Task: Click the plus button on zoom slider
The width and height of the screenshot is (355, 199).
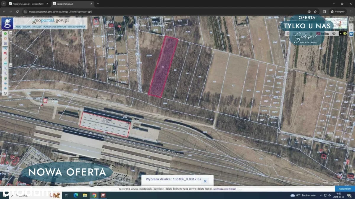Action: click(x=11, y=33)
